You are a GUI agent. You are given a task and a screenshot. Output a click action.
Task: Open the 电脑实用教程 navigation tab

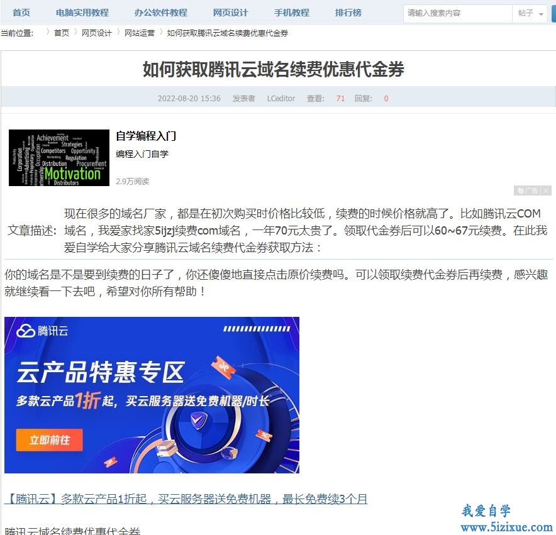pyautogui.click(x=82, y=13)
